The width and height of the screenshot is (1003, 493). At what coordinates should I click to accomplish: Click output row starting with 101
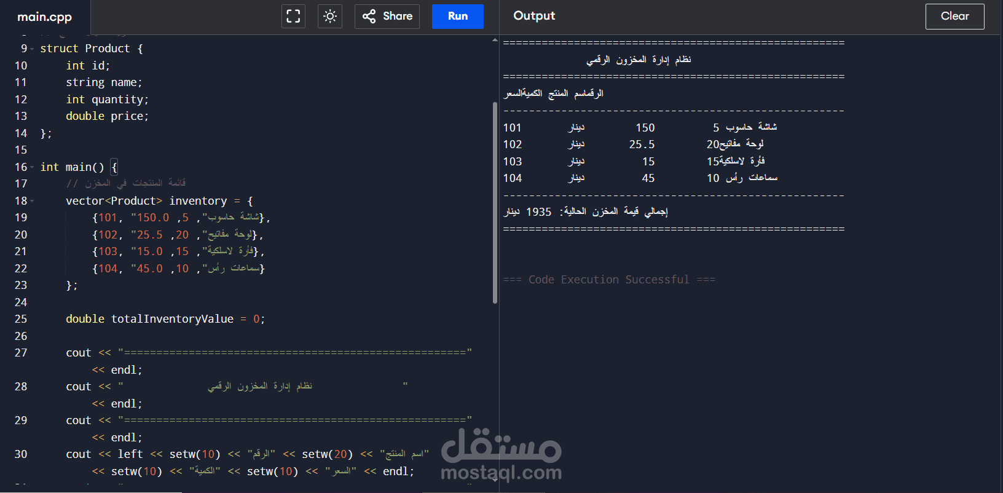[x=640, y=127]
